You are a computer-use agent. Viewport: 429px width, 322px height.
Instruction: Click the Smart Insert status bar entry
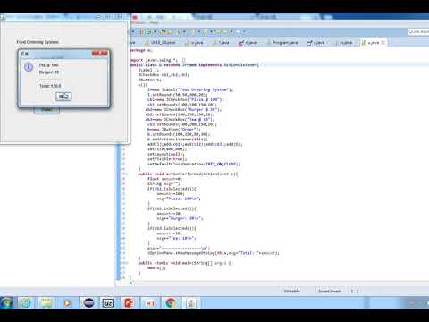coord(329,291)
